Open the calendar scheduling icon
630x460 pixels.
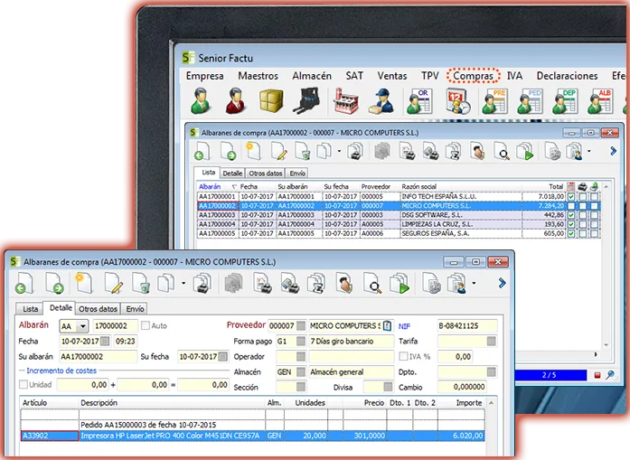point(457,101)
